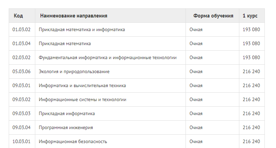The height and width of the screenshot is (148, 276).
Task: Select the "Информационная безопасность" row name
Action: click(x=73, y=142)
